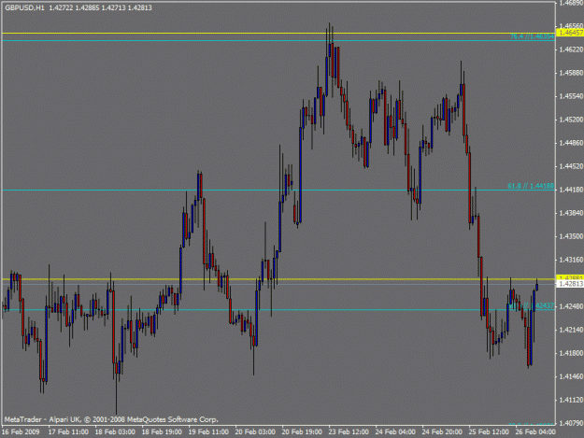
Task: Select the 61.8 Fibonacci level line
Action: click(x=278, y=191)
